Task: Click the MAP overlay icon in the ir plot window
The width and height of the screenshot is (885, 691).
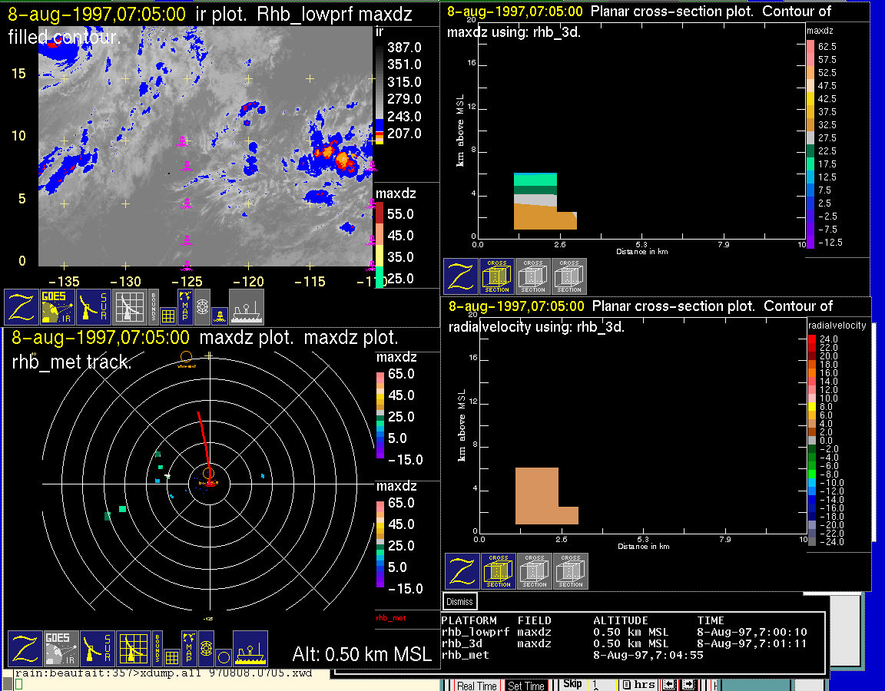Action: tap(185, 304)
